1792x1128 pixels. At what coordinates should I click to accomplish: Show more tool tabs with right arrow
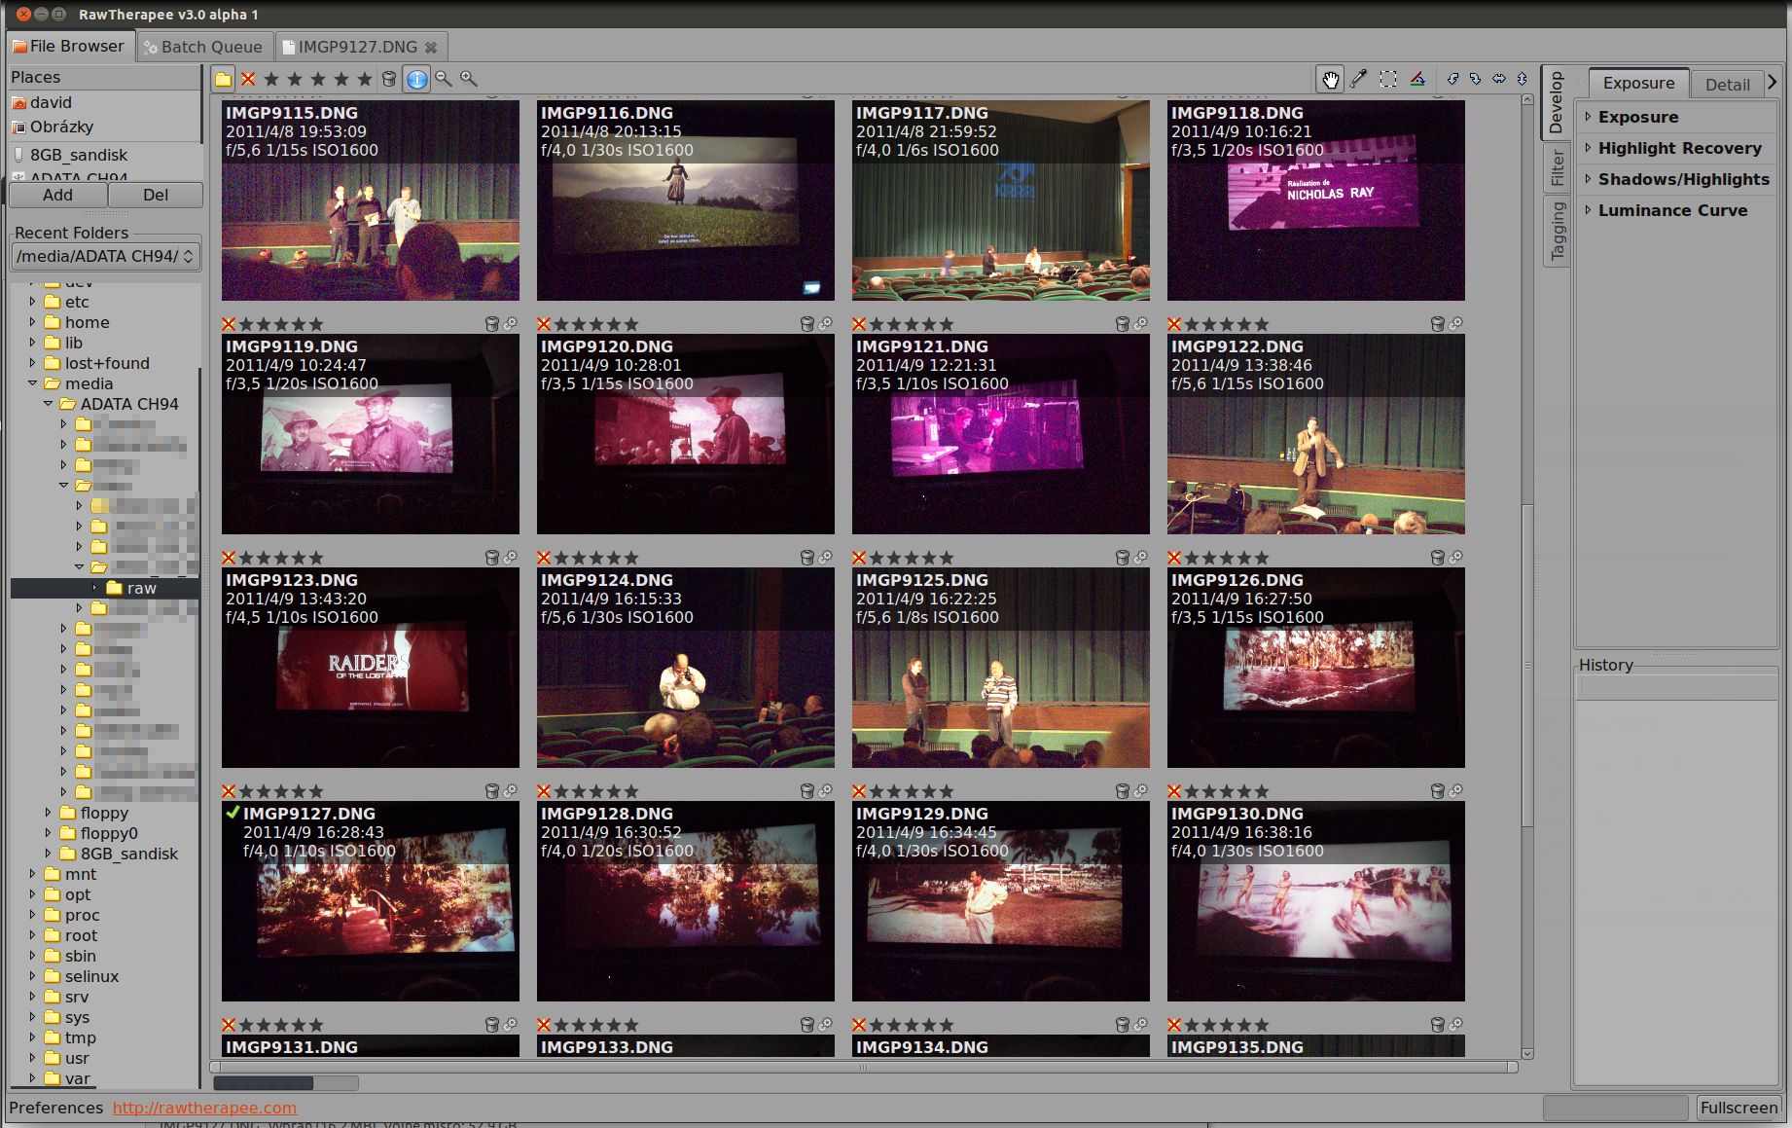1773,83
